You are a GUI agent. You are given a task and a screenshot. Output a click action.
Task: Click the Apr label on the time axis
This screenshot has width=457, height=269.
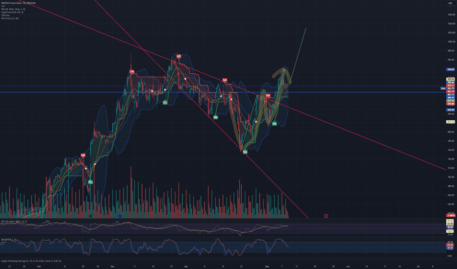pyautogui.click(x=186, y=266)
